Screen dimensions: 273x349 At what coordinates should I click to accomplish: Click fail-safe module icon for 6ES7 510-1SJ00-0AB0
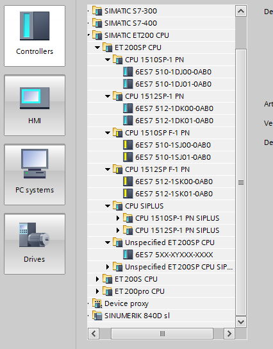128,145
